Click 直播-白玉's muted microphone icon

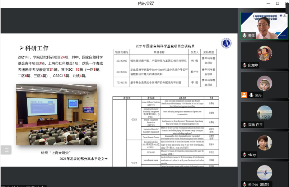point(244,125)
